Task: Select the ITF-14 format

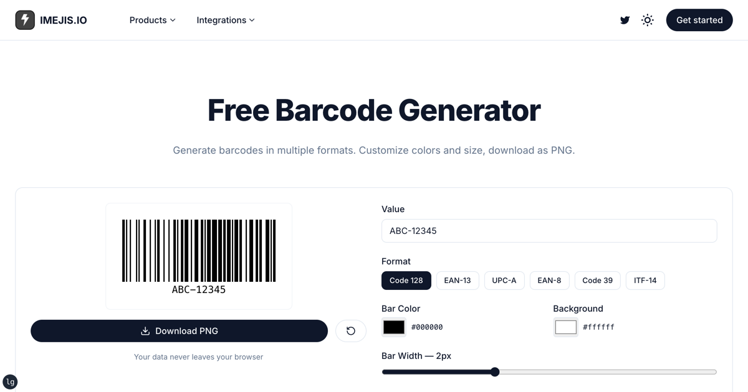Action: (645, 280)
